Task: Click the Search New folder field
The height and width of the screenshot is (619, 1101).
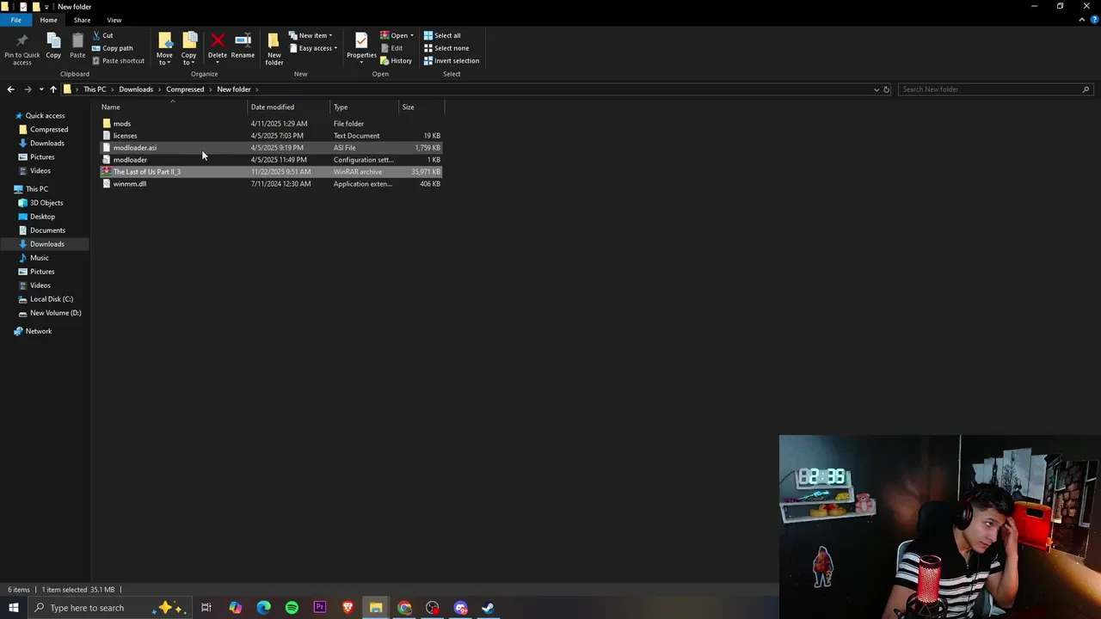Action: coord(994,89)
